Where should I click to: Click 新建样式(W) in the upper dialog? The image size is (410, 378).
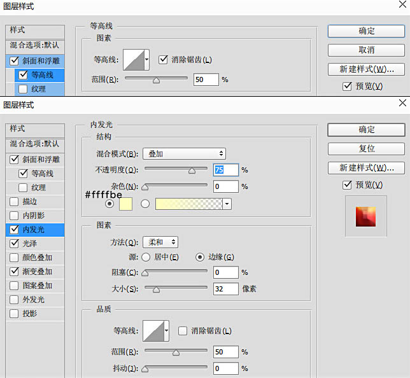click(x=366, y=69)
